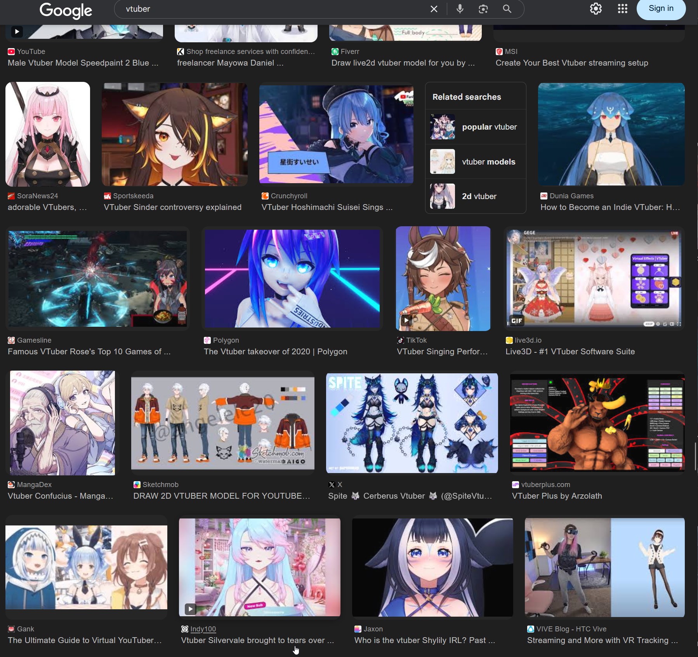Open the VIVE Blog VR tracking image
Screen dimensions: 698x657
coord(605,567)
